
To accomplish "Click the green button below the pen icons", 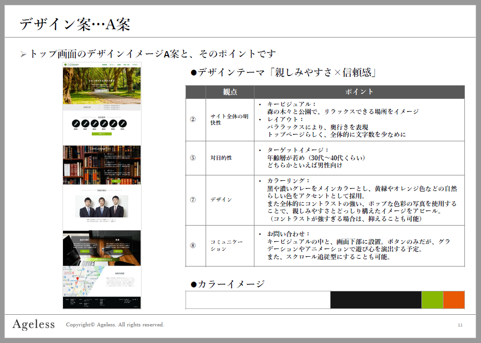I will pos(102,133).
